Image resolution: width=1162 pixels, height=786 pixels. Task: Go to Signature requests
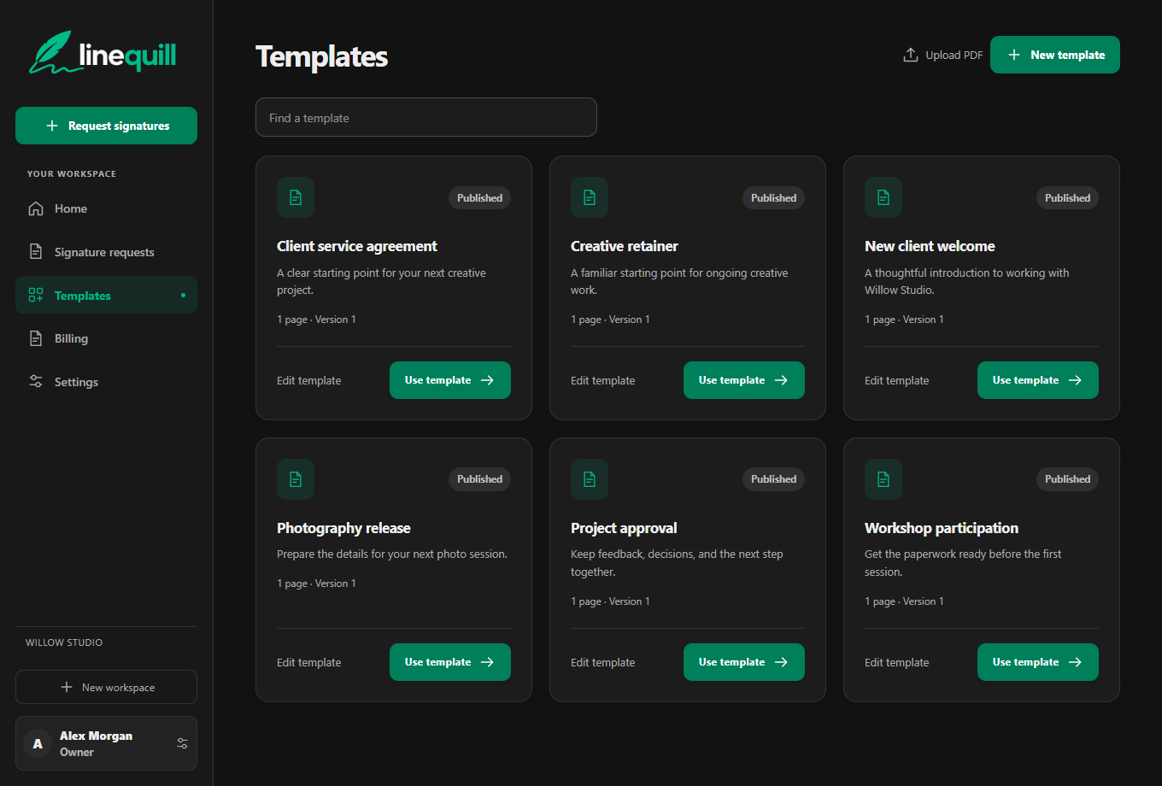point(106,252)
